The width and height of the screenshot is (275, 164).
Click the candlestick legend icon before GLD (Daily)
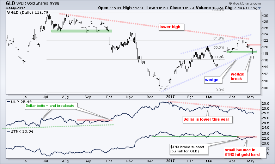pos(8,12)
